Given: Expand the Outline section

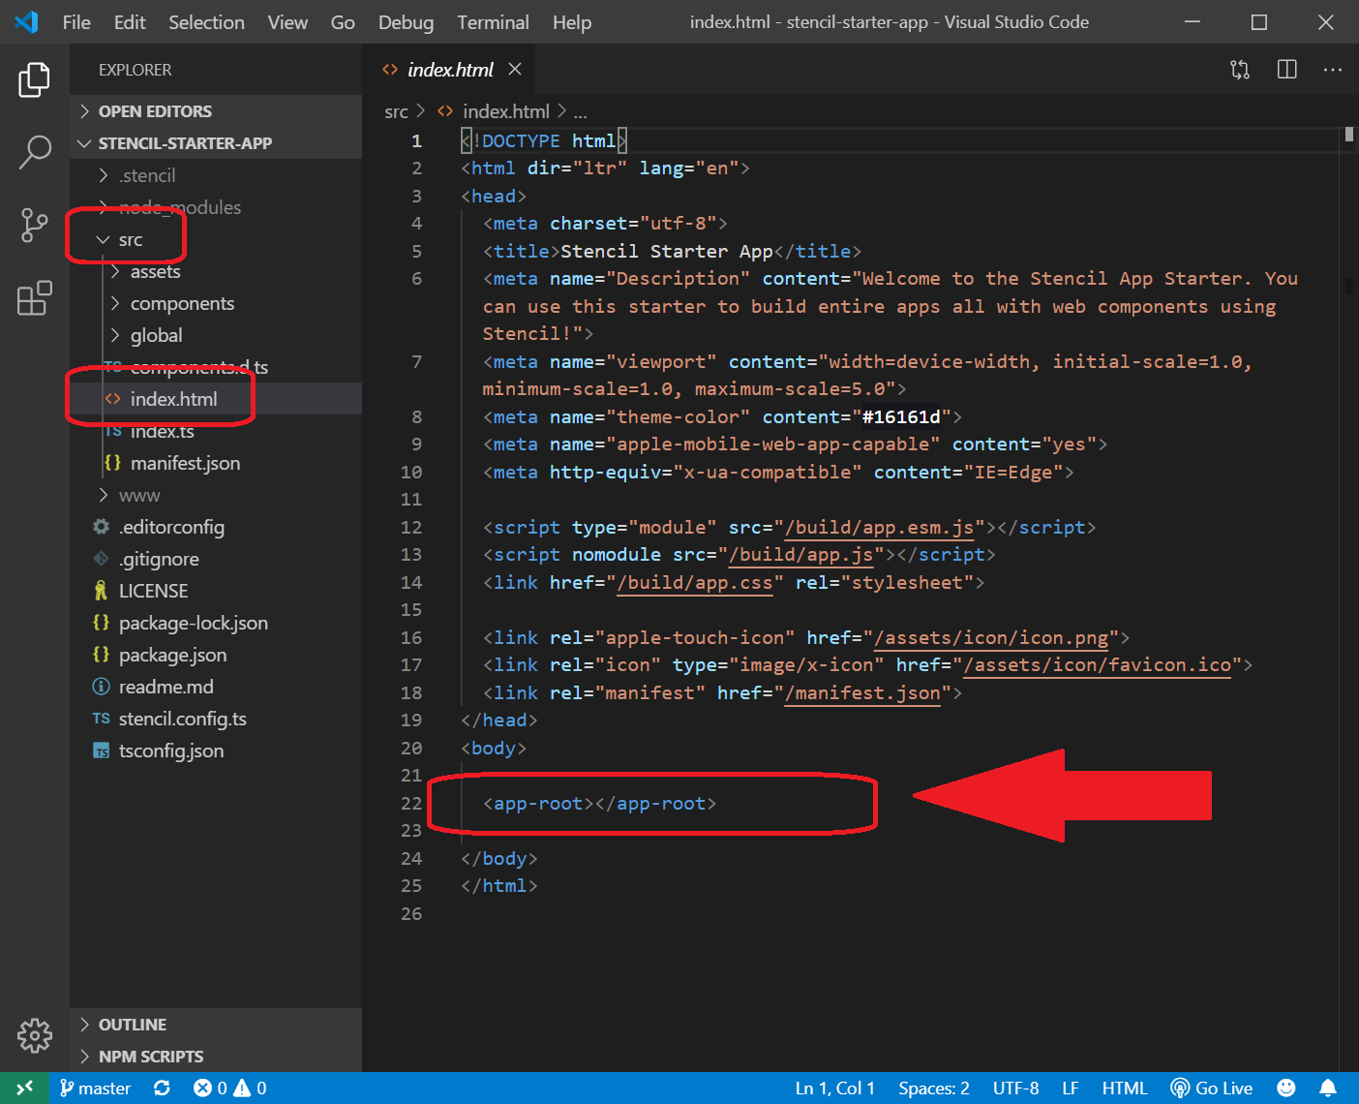Looking at the screenshot, I should click(216, 1025).
